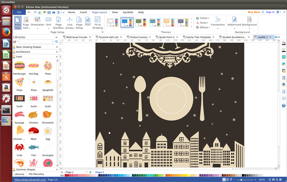This screenshot has height=182, width=287.
Task: Add a new page with plus button
Action: (x=90, y=172)
